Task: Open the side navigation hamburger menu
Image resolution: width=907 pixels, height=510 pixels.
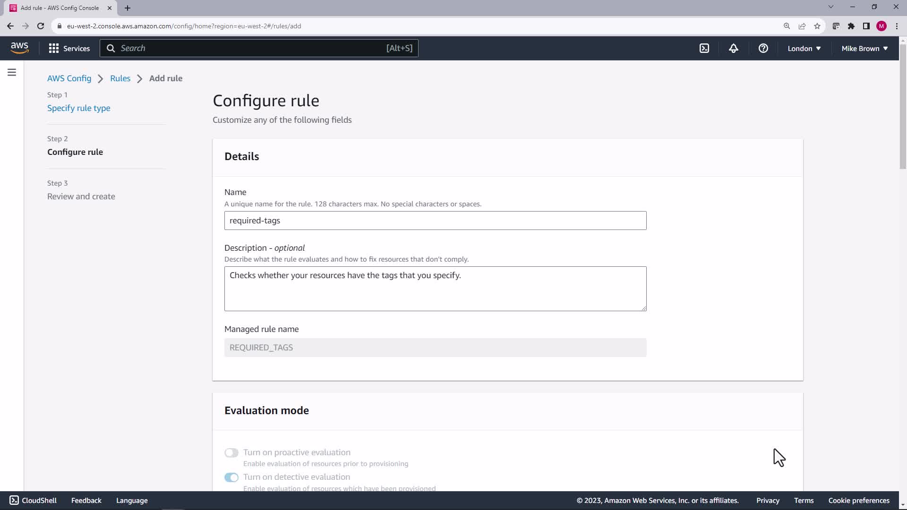Action: pyautogui.click(x=12, y=72)
